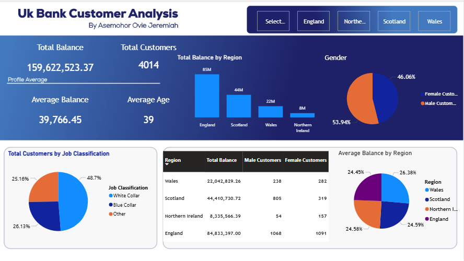
Task: Click England legend marker in Average Balance
Action: (427, 219)
